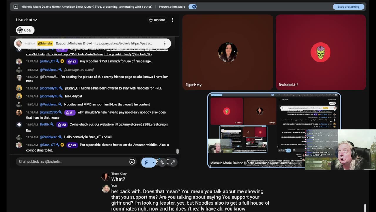Click the Brainded 317 green skull avatar
376x212 pixels.
pos(320,52)
